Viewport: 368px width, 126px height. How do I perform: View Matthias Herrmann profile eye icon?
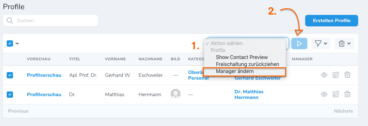324,94
